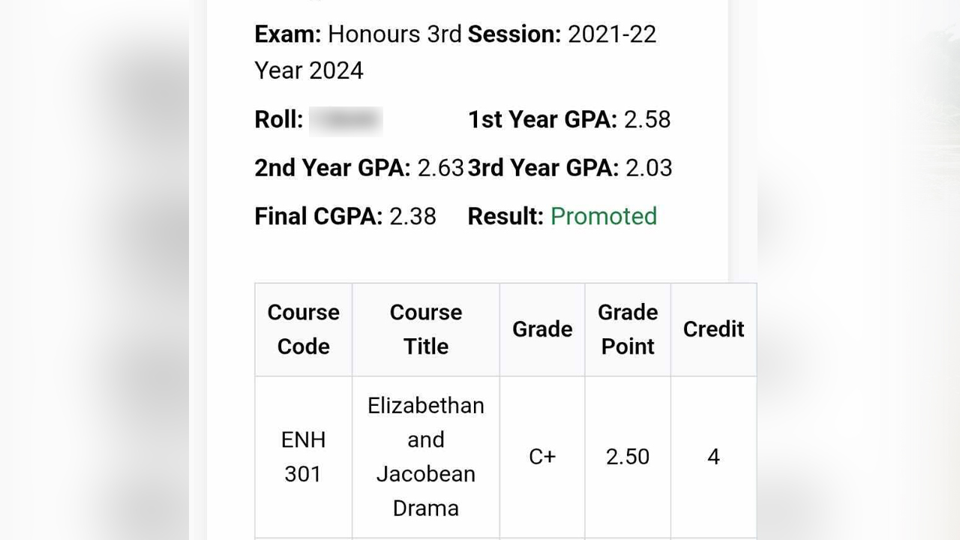Click the blurred roll number field

pyautogui.click(x=346, y=120)
